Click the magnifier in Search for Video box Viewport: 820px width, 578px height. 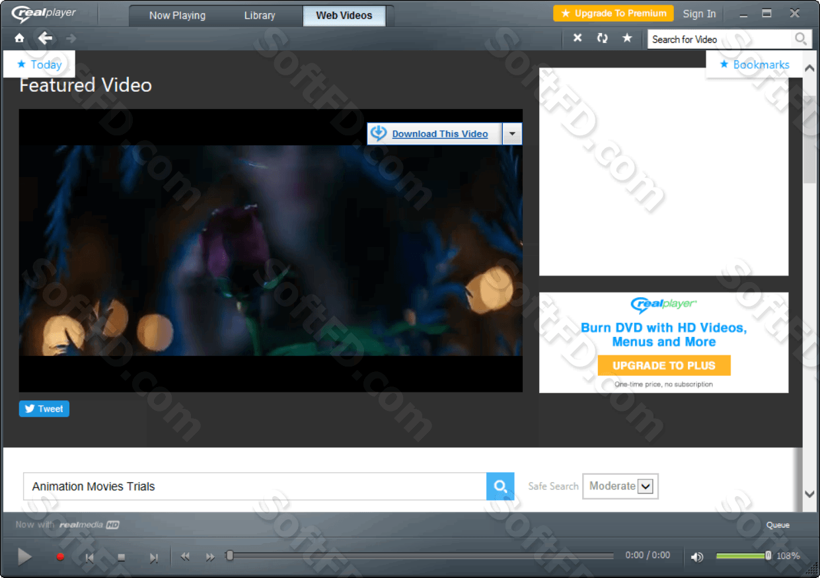pos(800,39)
